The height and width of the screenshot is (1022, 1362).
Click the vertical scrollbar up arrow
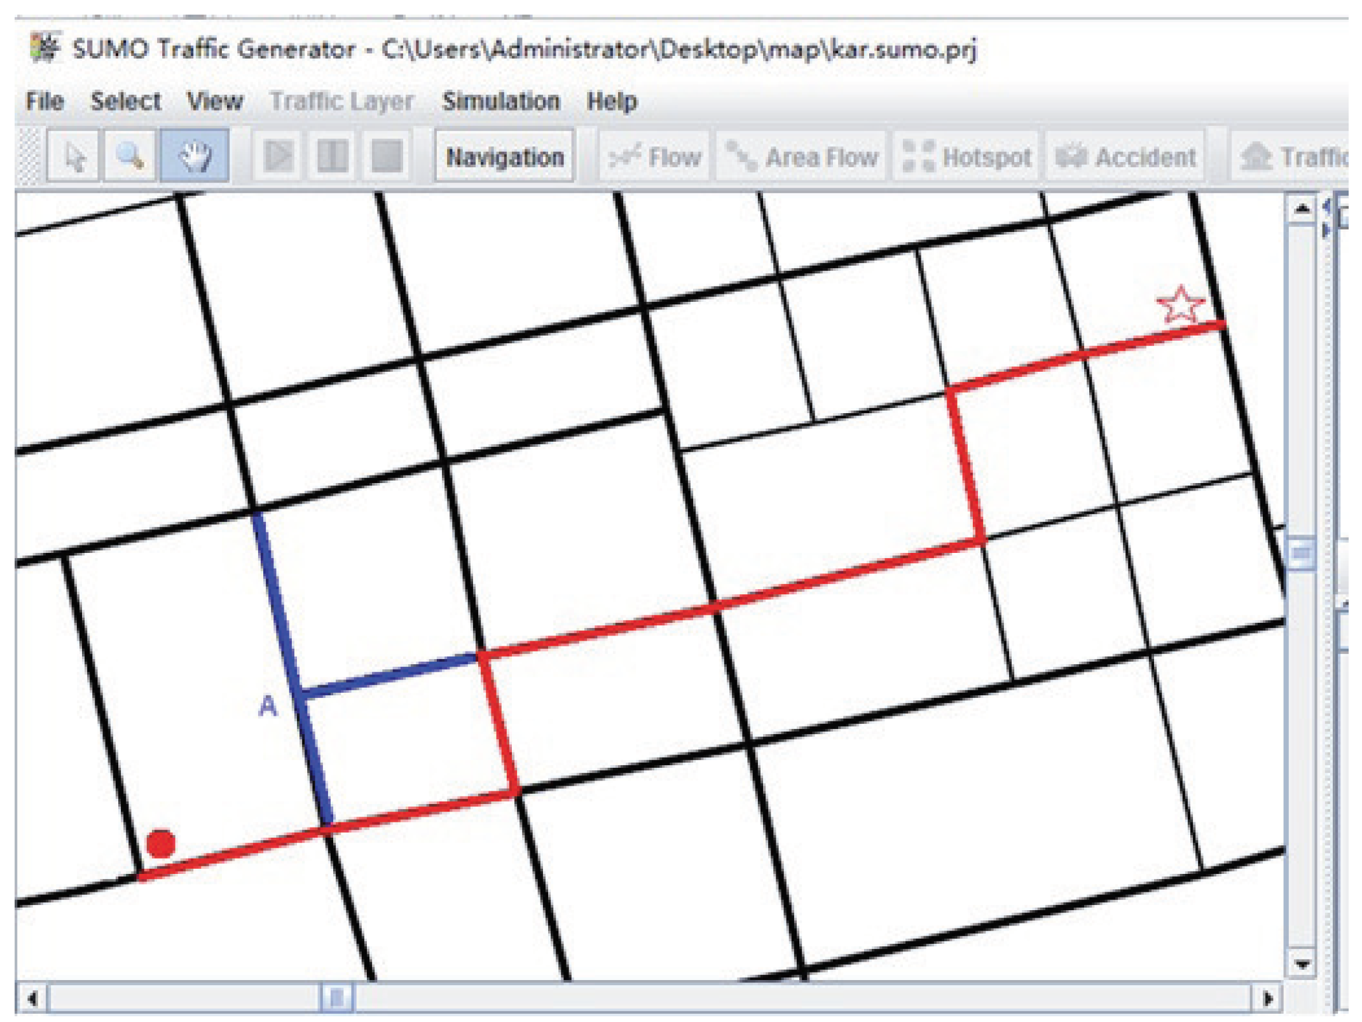1302,209
